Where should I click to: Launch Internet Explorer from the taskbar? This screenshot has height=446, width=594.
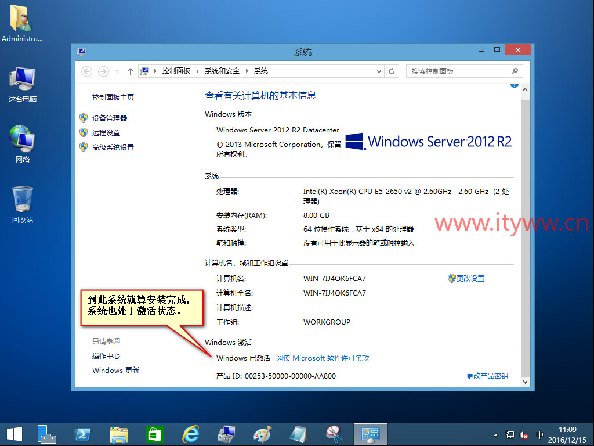click(x=190, y=434)
